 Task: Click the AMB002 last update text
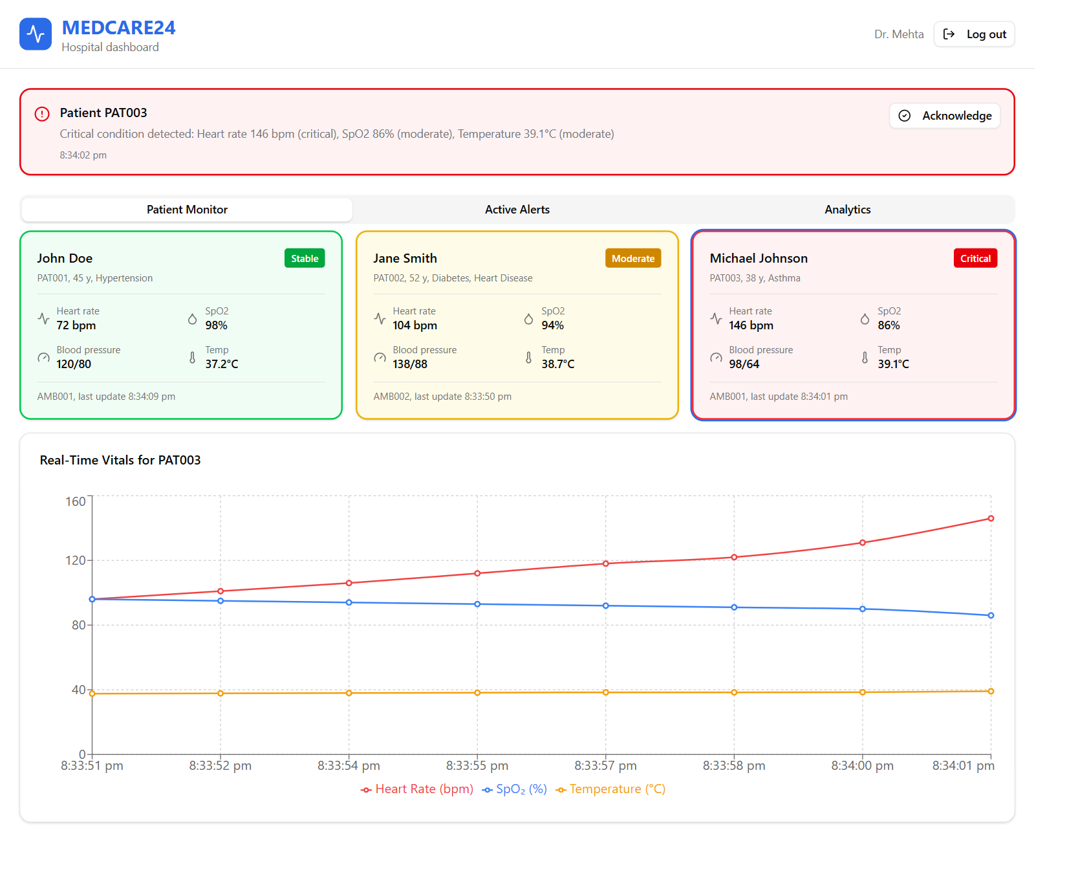[442, 397]
